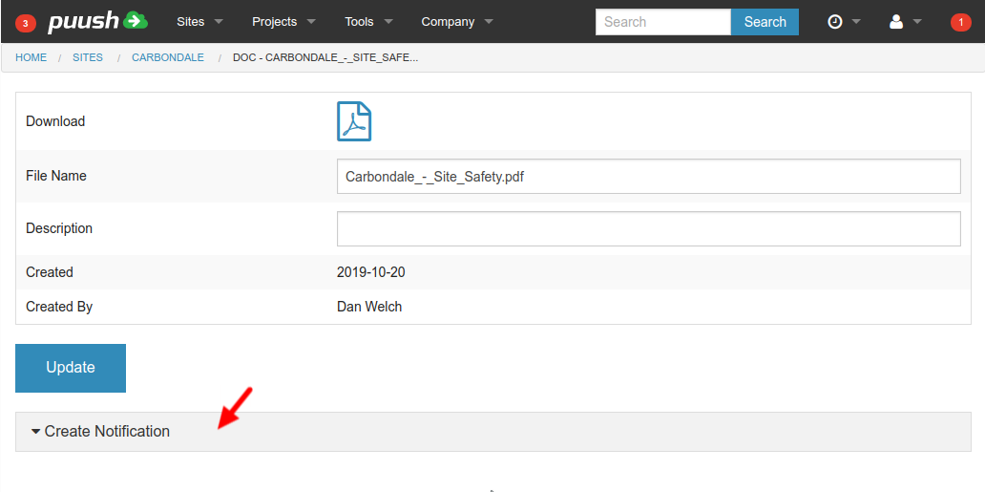Open the clock history icon menu
The height and width of the screenshot is (492, 985).
(x=843, y=21)
